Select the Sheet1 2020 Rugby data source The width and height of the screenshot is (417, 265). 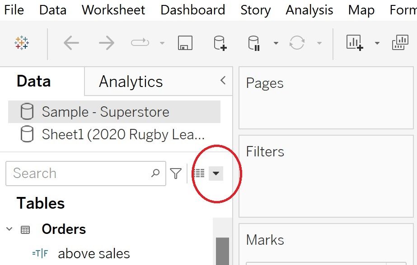[x=123, y=134]
